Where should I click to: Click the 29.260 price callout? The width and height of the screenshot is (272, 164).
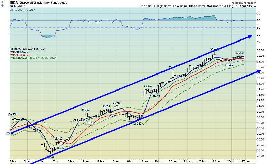[61, 148]
